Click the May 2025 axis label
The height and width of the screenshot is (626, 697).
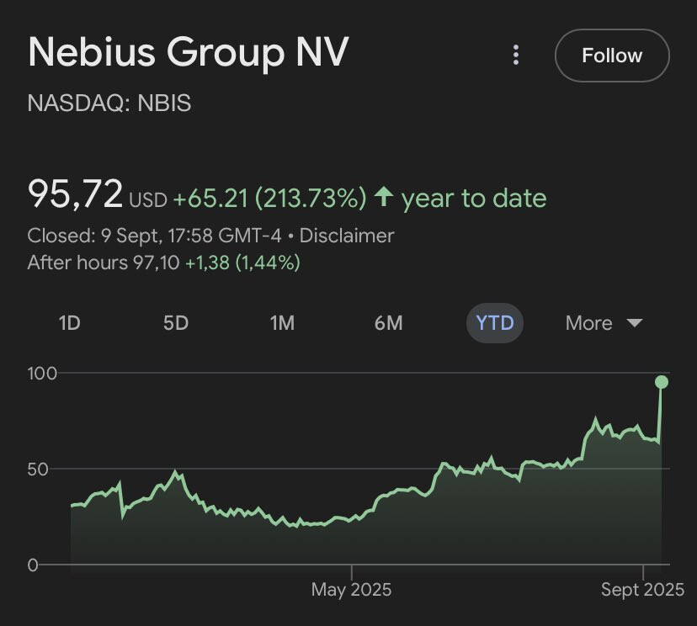351,590
